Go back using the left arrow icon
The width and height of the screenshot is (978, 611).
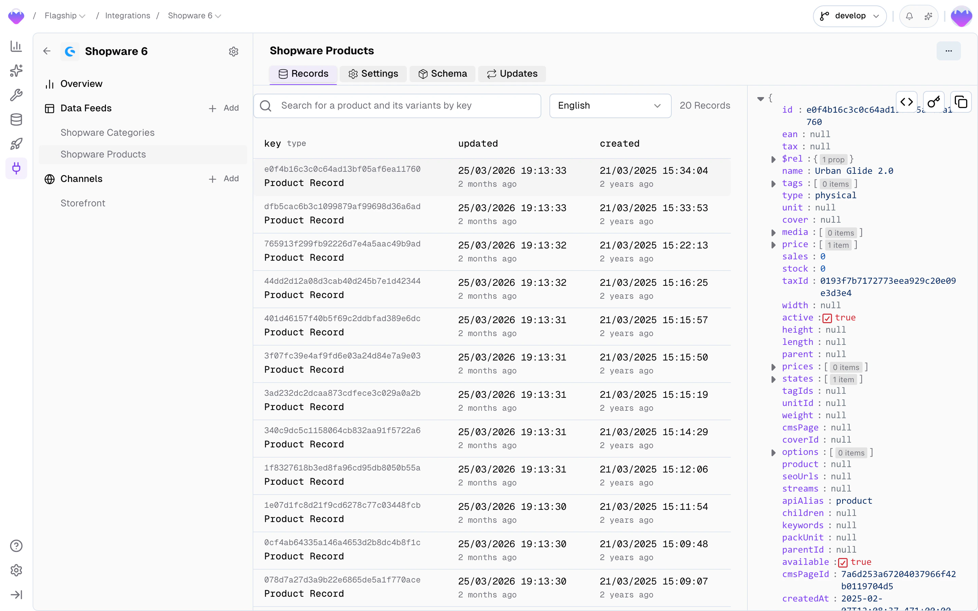coord(47,51)
